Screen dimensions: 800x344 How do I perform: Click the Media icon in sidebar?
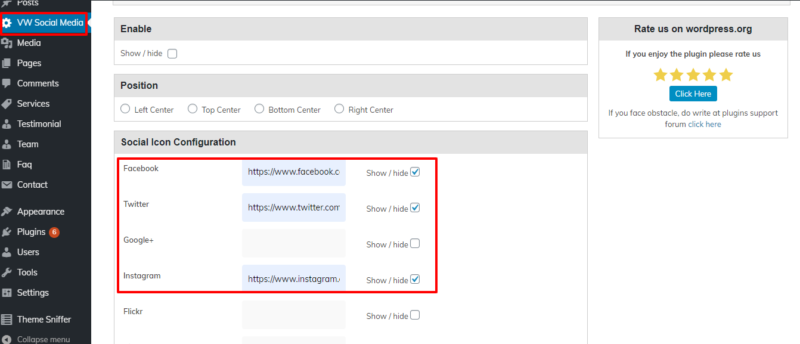7,43
